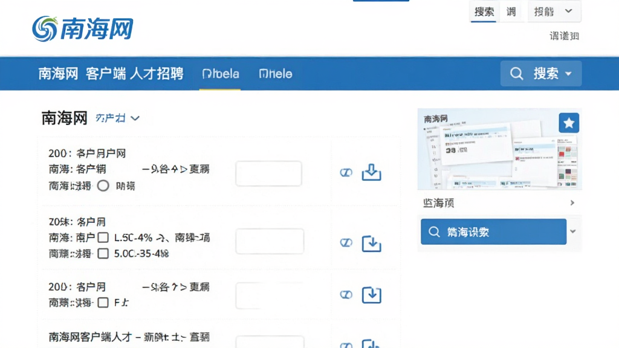Click download icon in first 200 row
Screen dimensions: 619x348
tap(372, 172)
